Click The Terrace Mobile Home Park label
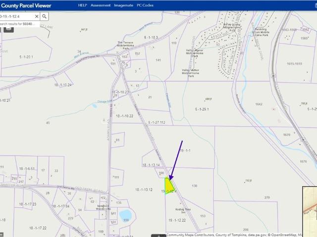 [125, 45]
